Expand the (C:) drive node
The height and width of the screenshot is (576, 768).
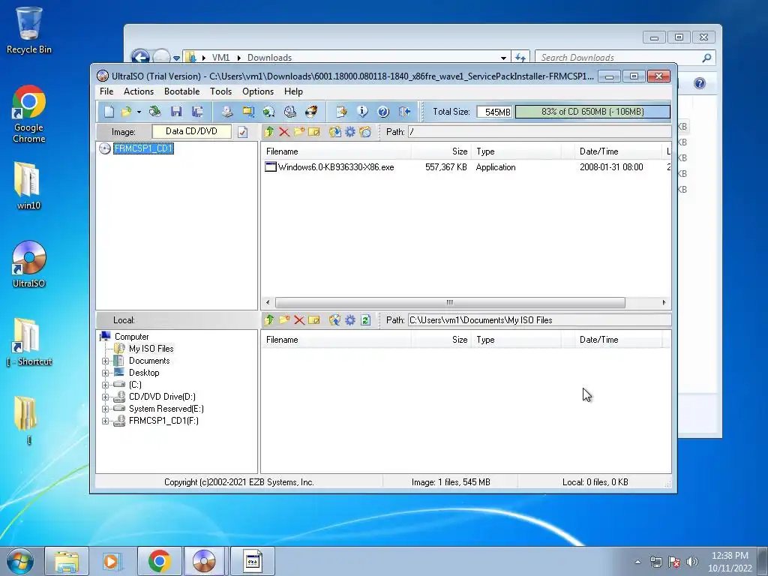105,385
